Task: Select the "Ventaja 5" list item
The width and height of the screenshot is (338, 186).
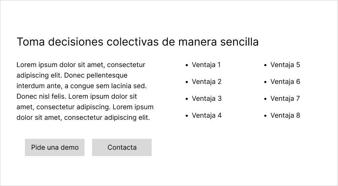Action: [285, 65]
